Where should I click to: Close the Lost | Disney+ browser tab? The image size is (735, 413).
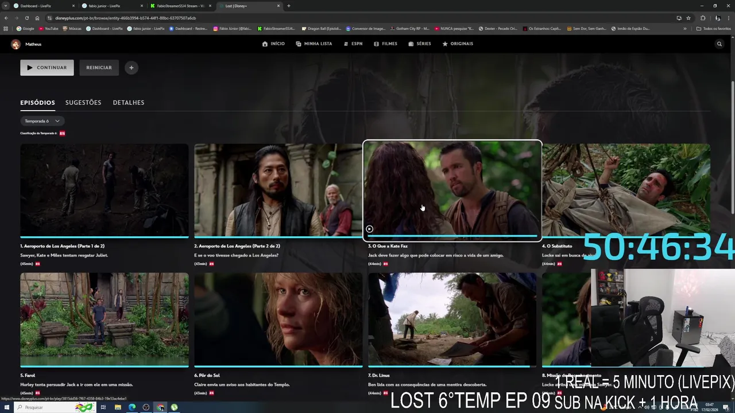tap(278, 6)
